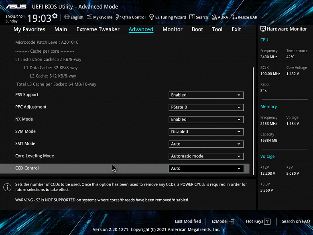Expand the SMT Mode dropdown
The width and height of the screenshot is (313, 235).
(206, 144)
